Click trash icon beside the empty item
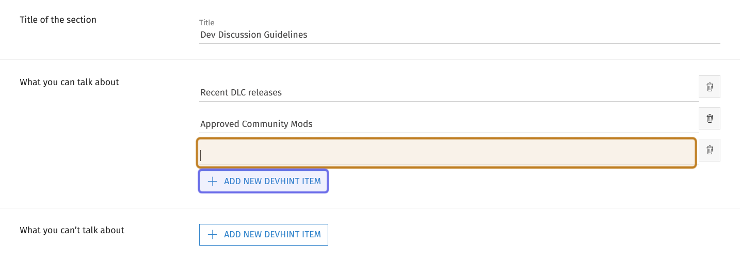The image size is (740, 259). (x=710, y=150)
